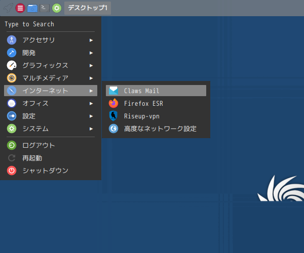Click the グラフィックス palette icon
The image size is (304, 253).
(x=12, y=65)
